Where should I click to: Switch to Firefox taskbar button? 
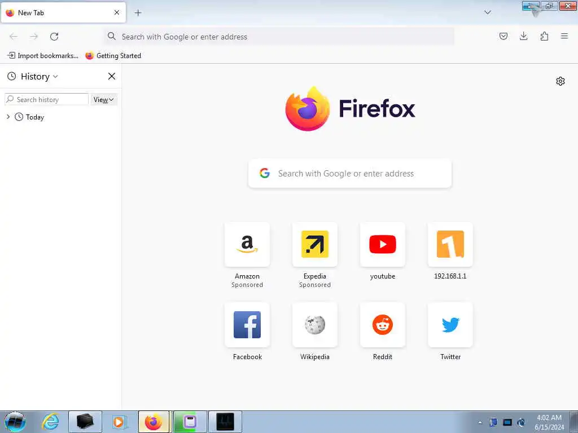154,422
